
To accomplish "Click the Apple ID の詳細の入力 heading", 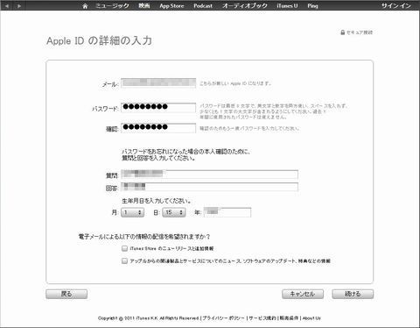I will pos(99,40).
